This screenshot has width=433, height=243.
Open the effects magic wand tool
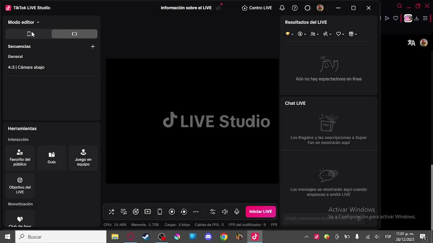tap(111, 212)
